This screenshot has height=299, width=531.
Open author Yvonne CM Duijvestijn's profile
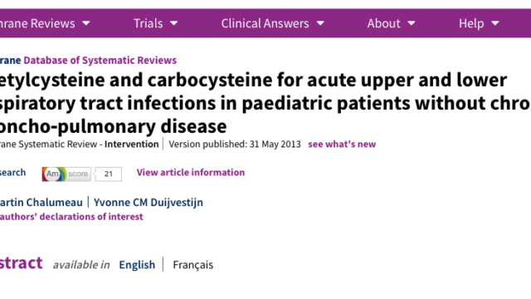149,203
